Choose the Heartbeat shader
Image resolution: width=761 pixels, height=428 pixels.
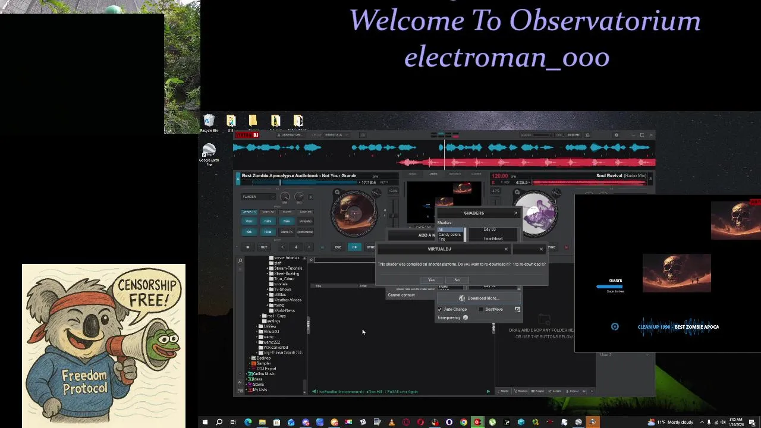493,239
